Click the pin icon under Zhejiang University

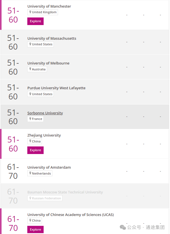click(30, 141)
